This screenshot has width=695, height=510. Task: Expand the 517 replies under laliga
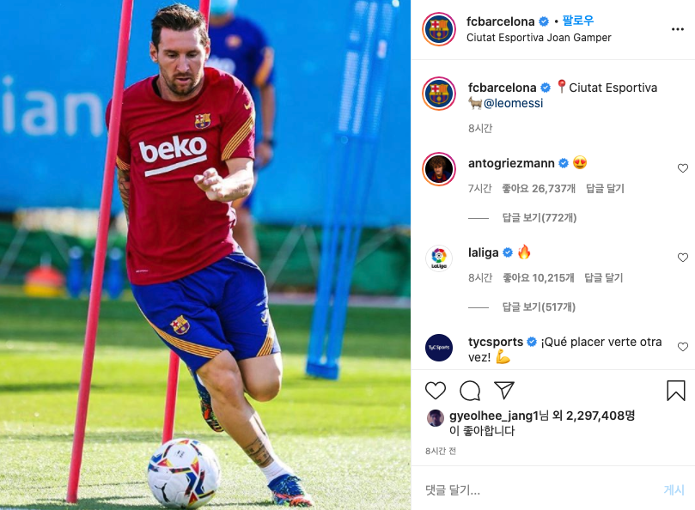click(539, 307)
